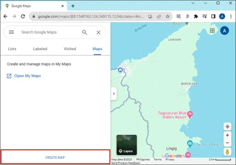
Task: Open Google apps grid icon
Action: [x=212, y=30]
